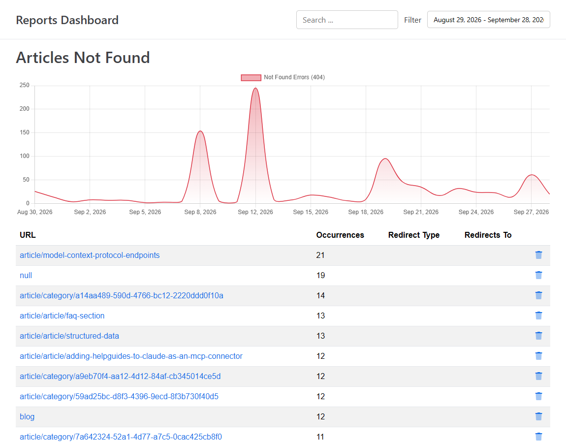Click the URL column header

point(28,235)
